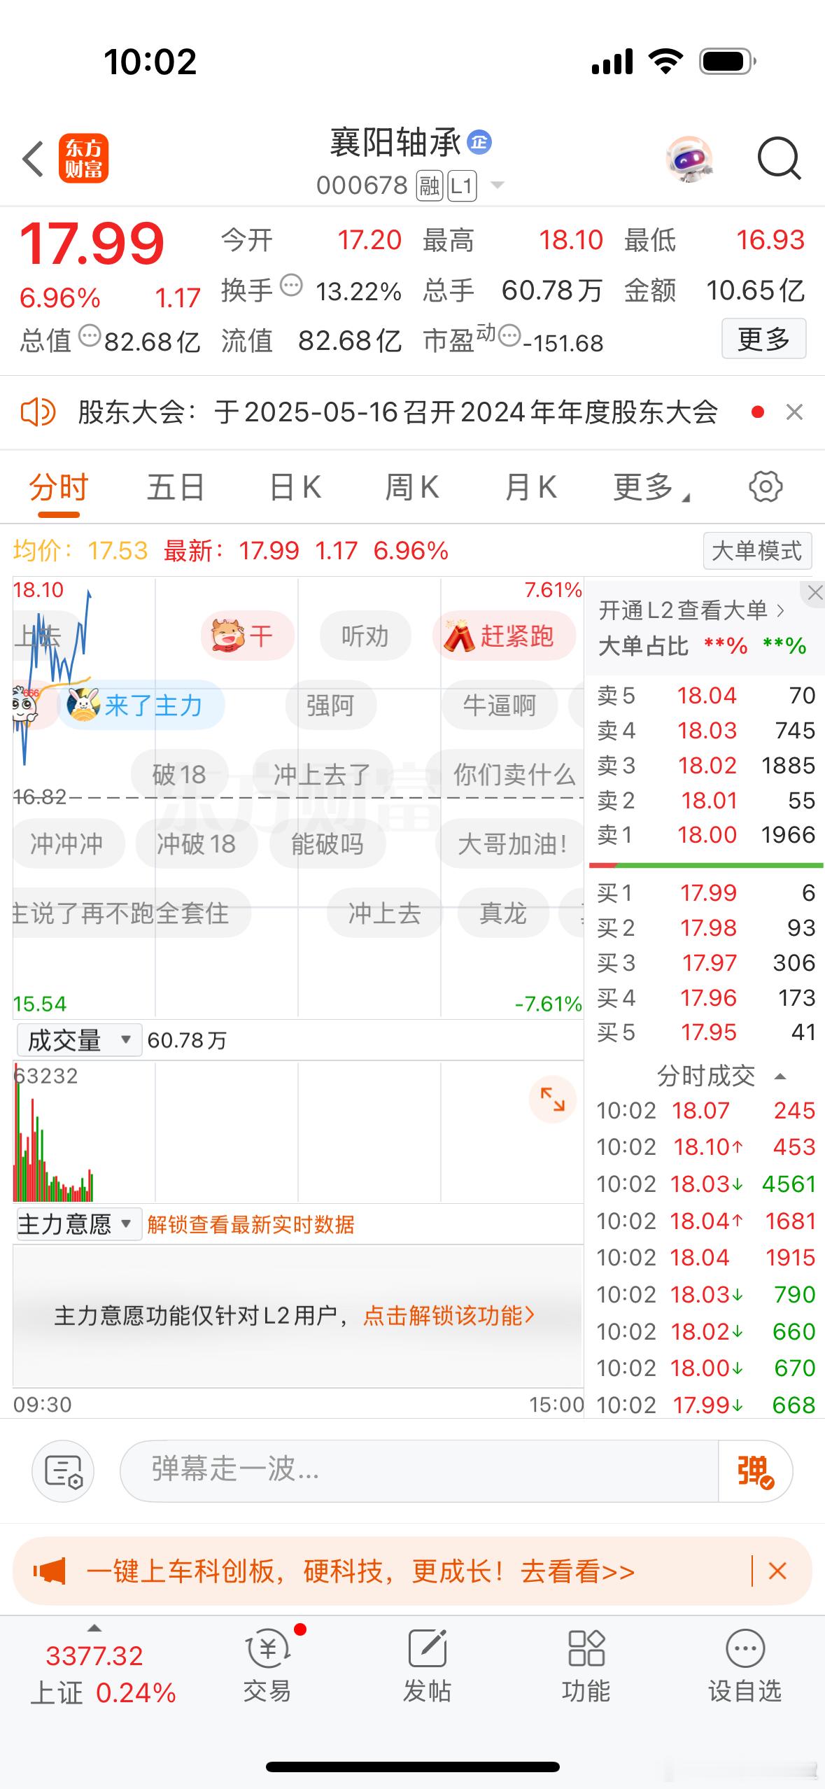The image size is (825, 1789).
Task: Tap the 来了主力 bullet comment
Action: coord(141,705)
